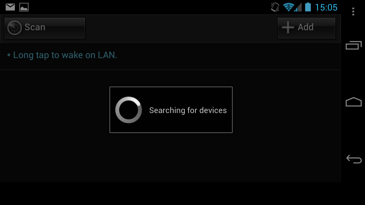
Task: Click the Add button label
Action: 306,27
